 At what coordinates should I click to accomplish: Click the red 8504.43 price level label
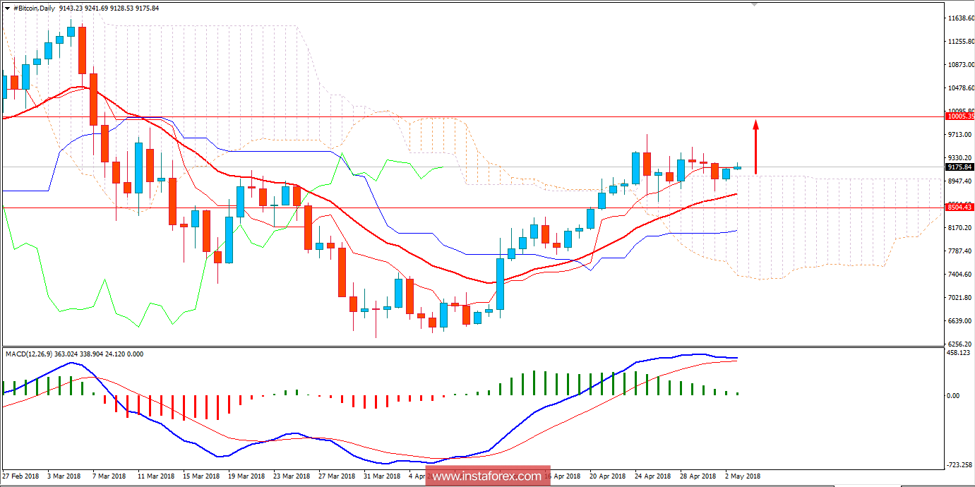(x=960, y=208)
